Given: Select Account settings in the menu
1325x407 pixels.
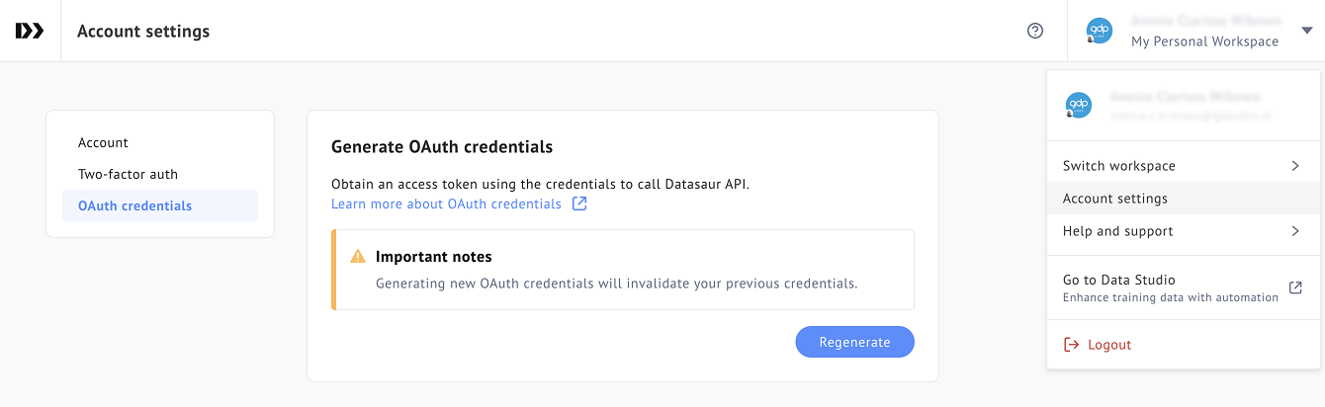Looking at the screenshot, I should pyautogui.click(x=1115, y=199).
